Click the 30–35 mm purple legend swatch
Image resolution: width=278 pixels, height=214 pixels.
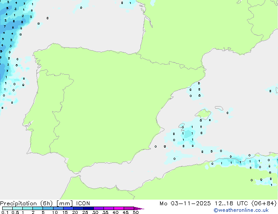click(x=98, y=208)
